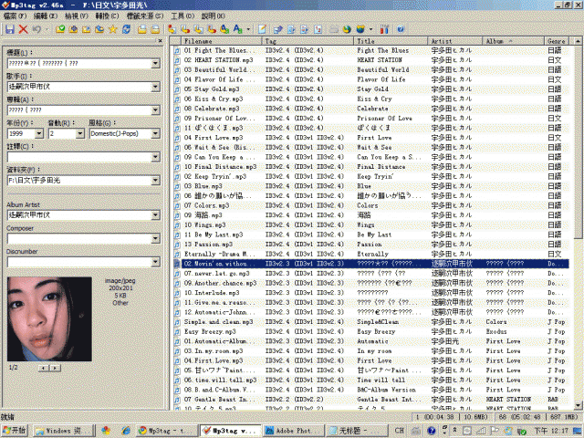Expand the 專輯 album field dropdown
584x438 pixels.
click(156, 109)
